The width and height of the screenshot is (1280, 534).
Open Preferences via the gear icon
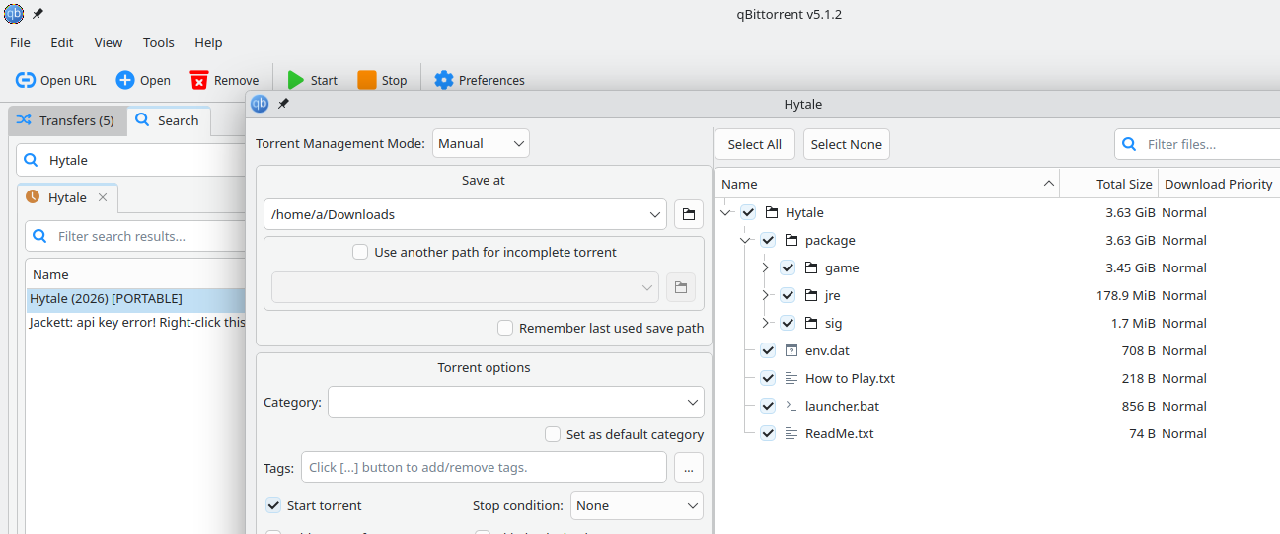tap(444, 80)
